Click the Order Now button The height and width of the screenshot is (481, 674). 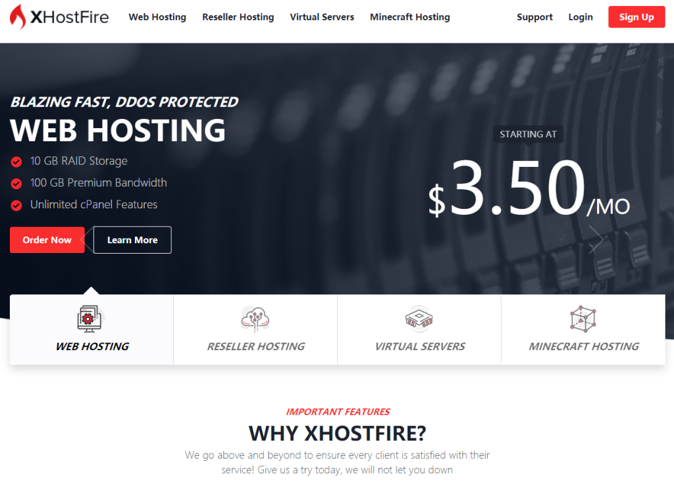47,240
